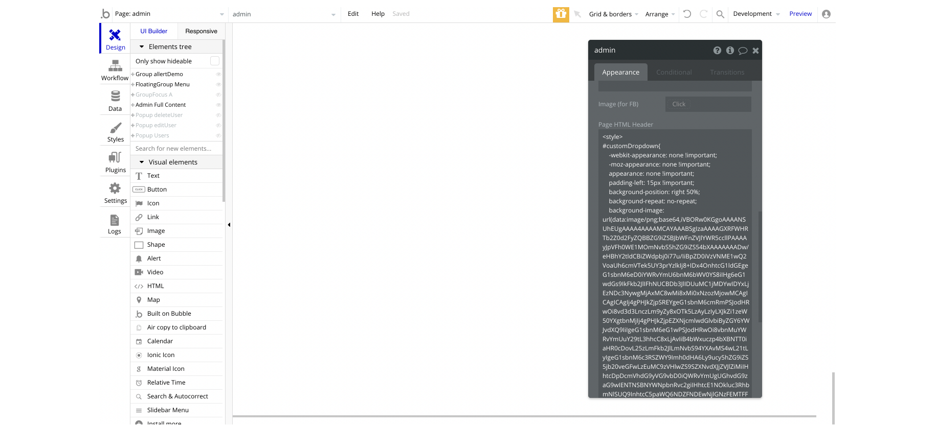Collapse the Elements tree section
Image resolution: width=936 pixels, height=426 pixels.
[142, 46]
